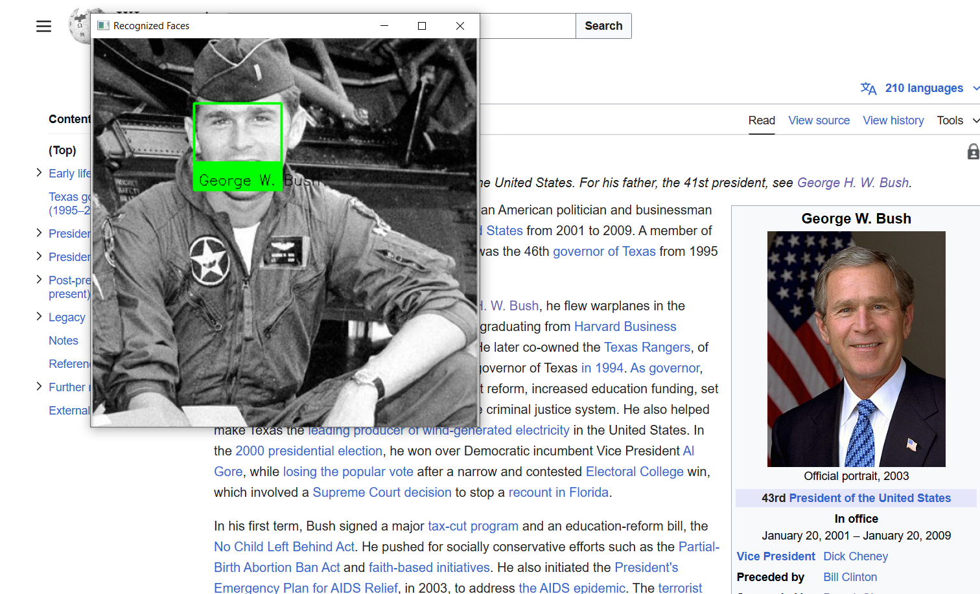Close the Recognized Faces window
This screenshot has width=980, height=594.
460,26
